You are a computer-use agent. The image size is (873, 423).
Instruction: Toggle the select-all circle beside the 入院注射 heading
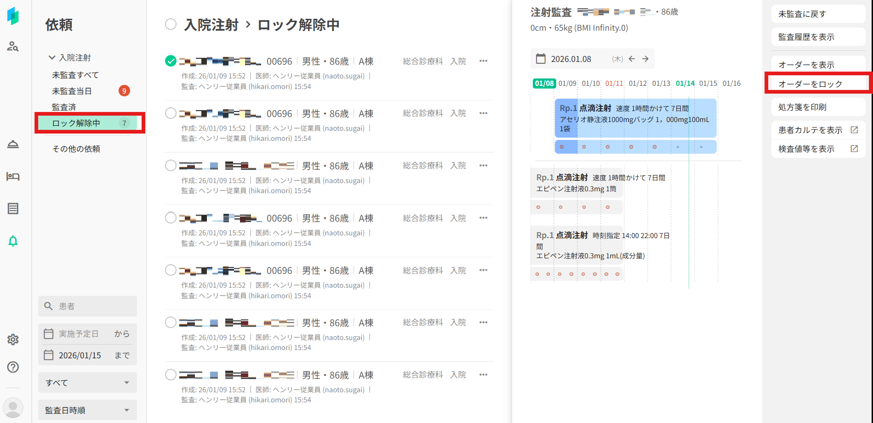[171, 24]
